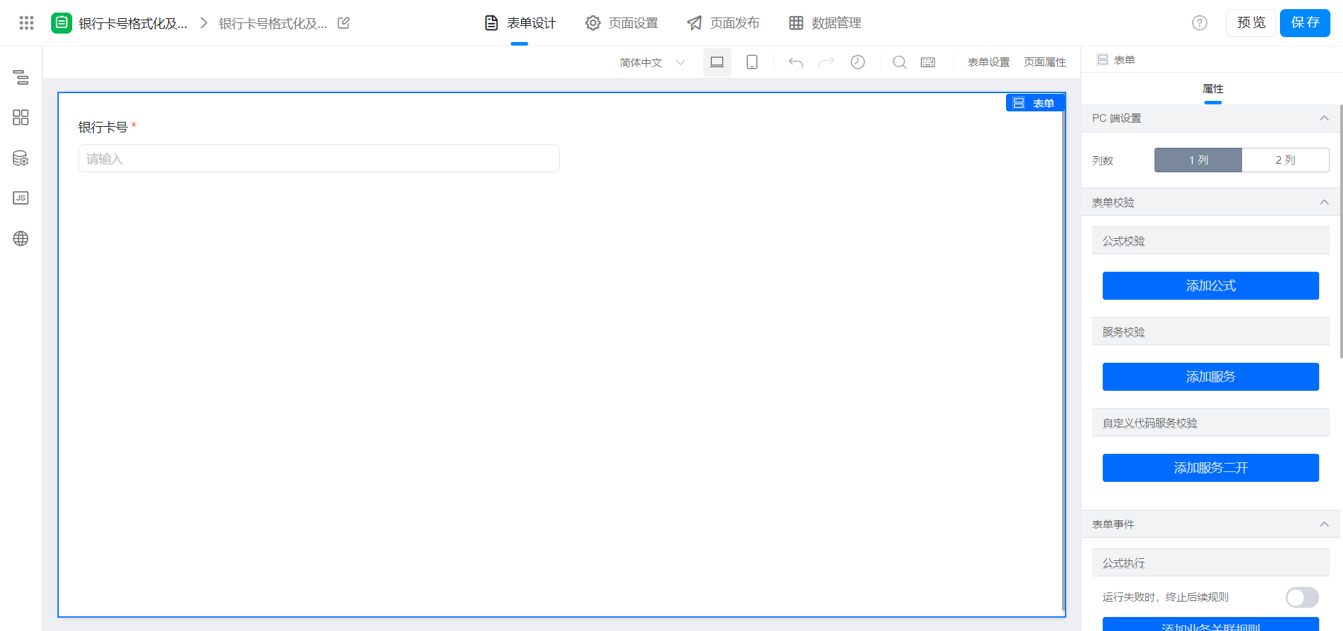The height and width of the screenshot is (631, 1343).
Task: Click the search magnifier icon
Action: coord(900,62)
